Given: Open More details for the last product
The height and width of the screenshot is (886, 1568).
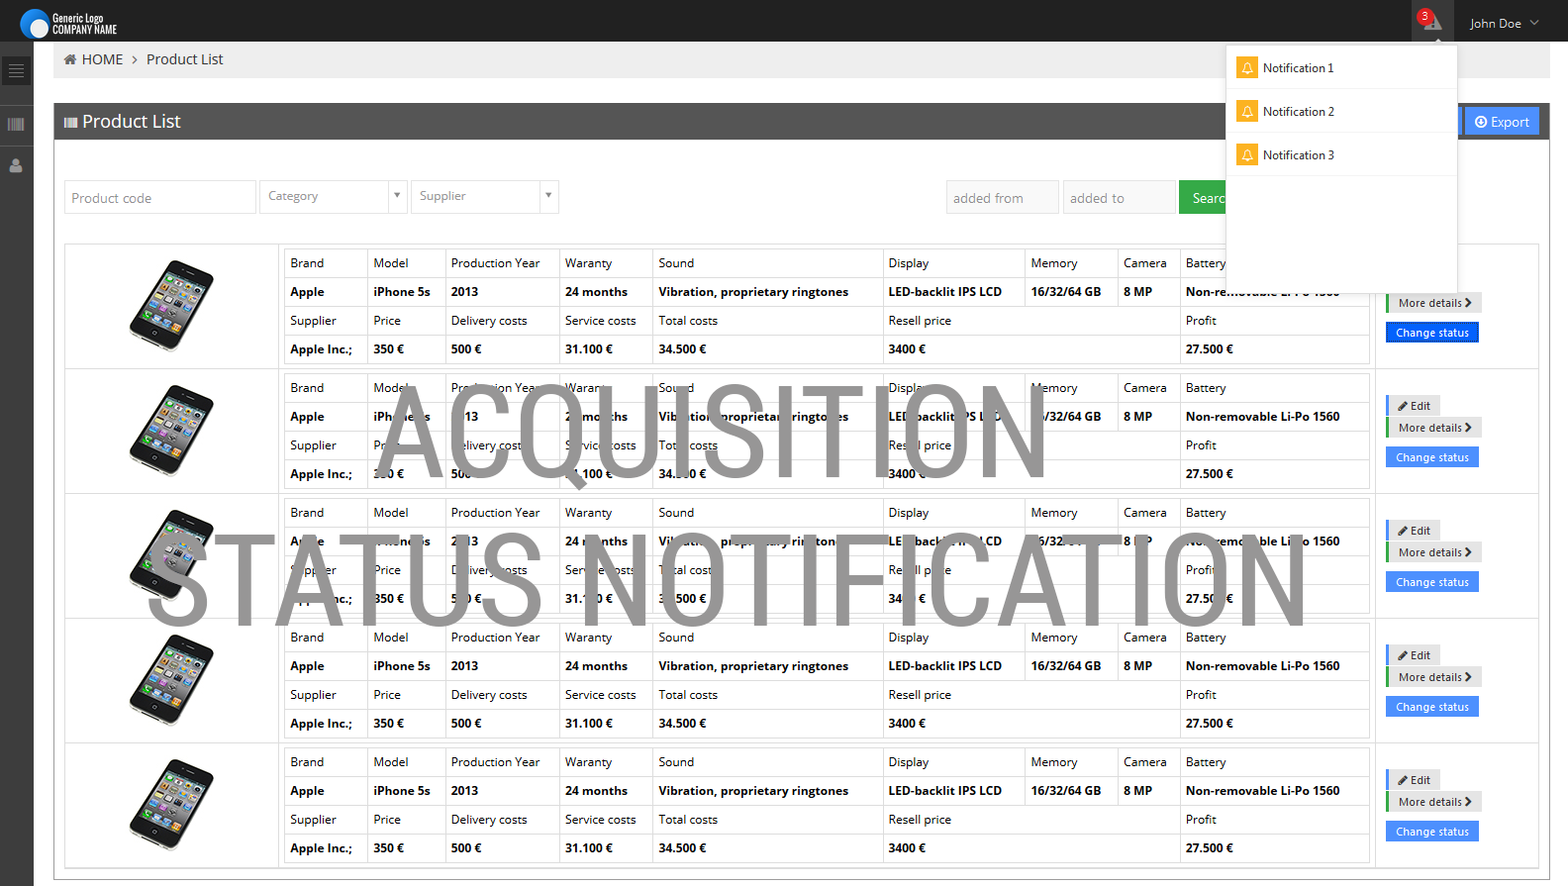Looking at the screenshot, I should coord(1433,802).
